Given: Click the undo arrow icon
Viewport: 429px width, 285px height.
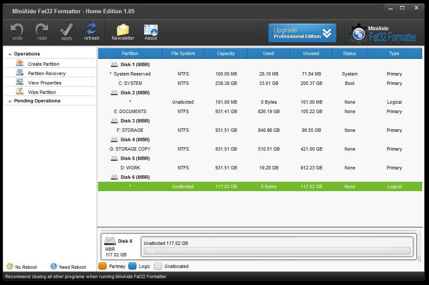Looking at the screenshot, I should 17,29.
